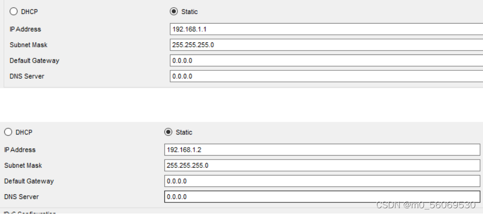This screenshot has height=214, width=483.
Task: Select the DNS Server field in the upper panel
Action: (x=326, y=76)
